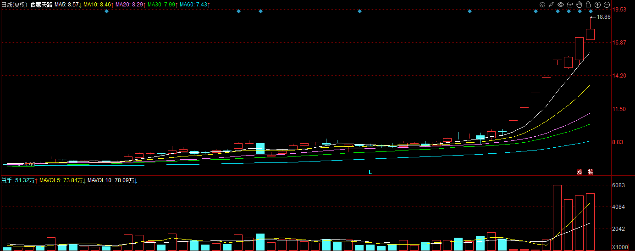Screen dimensions: 635x251
Task: Click the 18.86 high price label
Action: click(604, 17)
